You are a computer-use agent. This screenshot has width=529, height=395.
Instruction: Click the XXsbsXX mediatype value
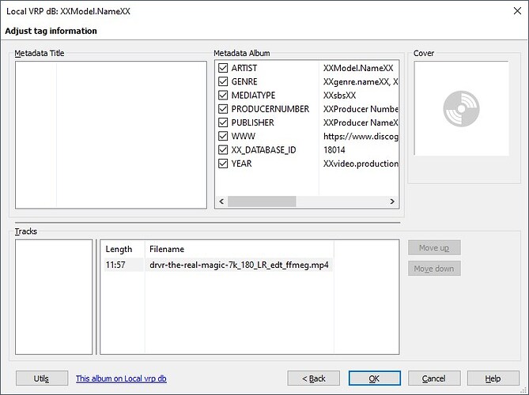point(339,96)
